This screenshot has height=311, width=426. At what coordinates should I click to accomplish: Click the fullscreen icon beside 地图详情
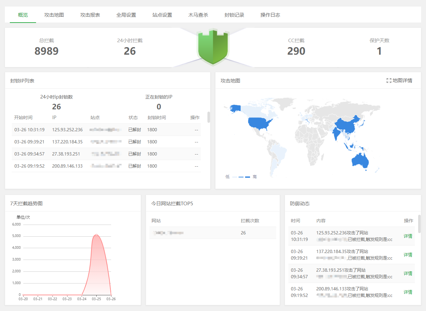[389, 81]
